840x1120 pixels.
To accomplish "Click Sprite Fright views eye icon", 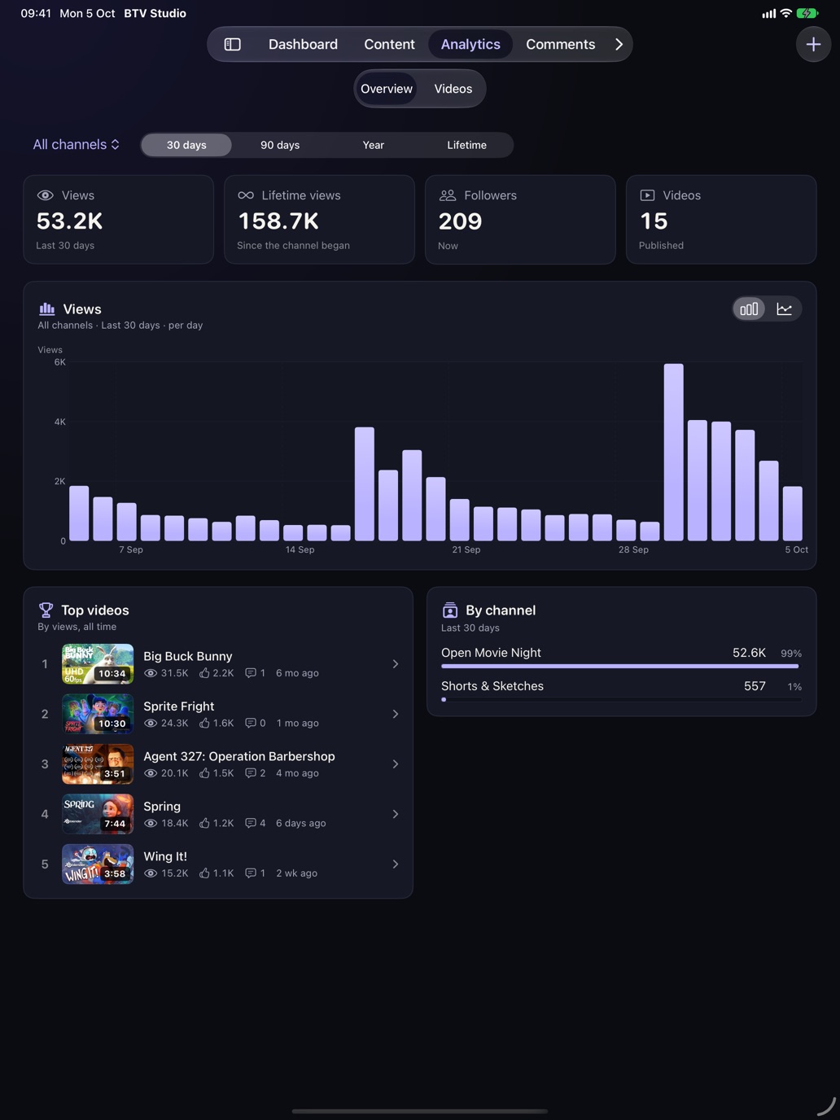I will tap(151, 723).
